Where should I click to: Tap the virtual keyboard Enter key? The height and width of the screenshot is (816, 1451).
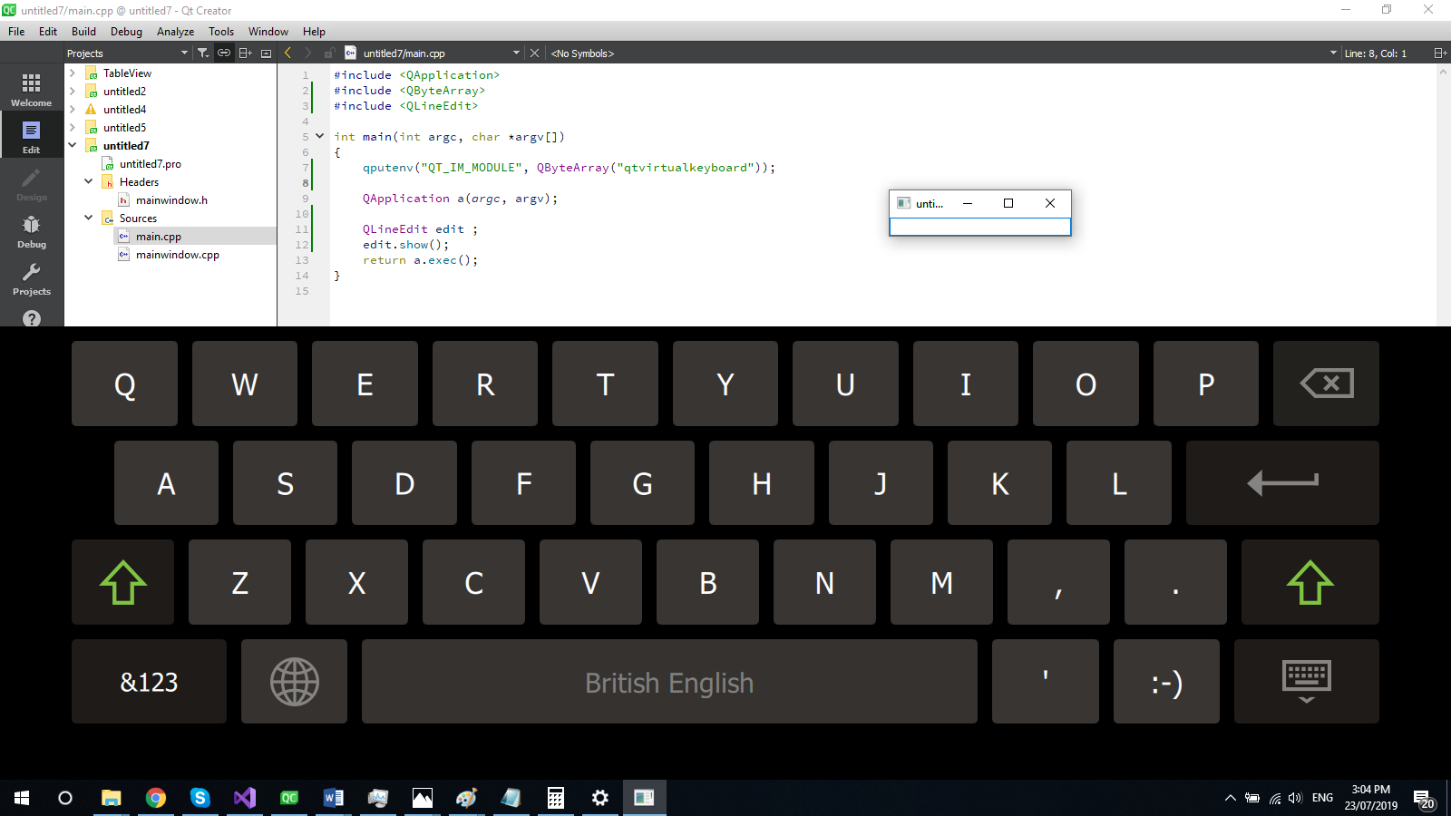(x=1282, y=482)
